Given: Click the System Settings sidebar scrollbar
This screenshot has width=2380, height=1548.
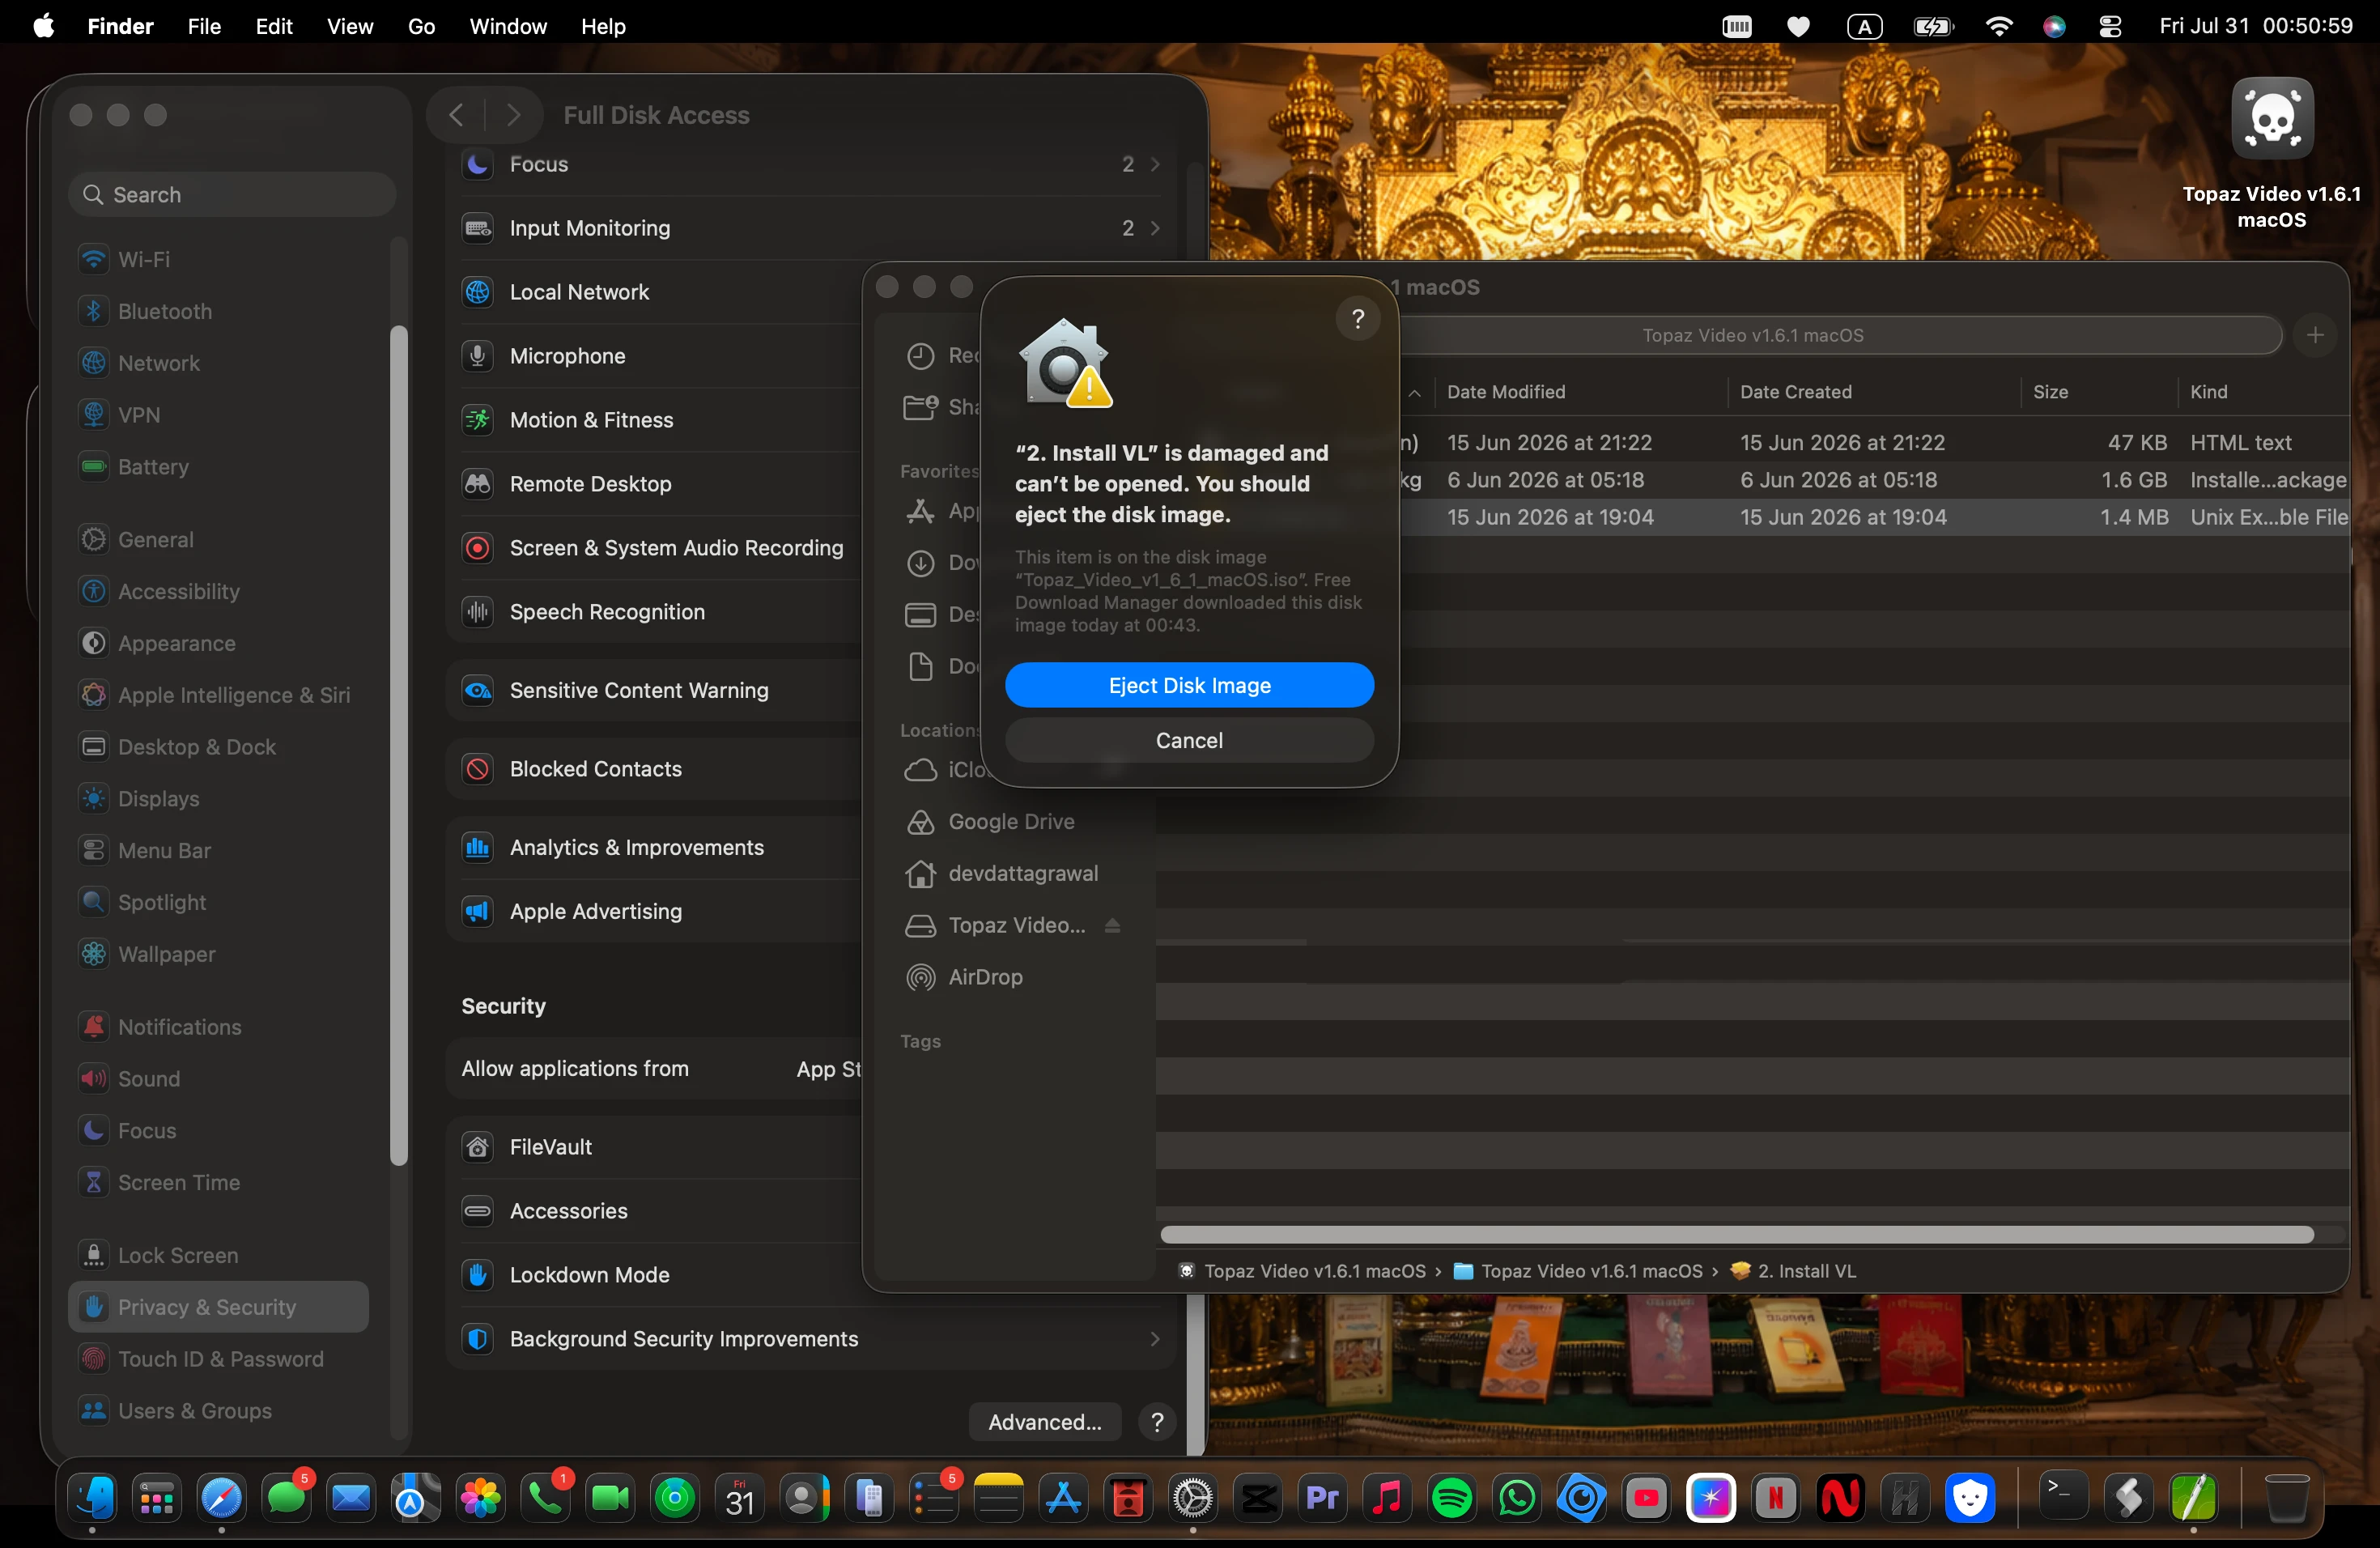Looking at the screenshot, I should tap(398, 745).
